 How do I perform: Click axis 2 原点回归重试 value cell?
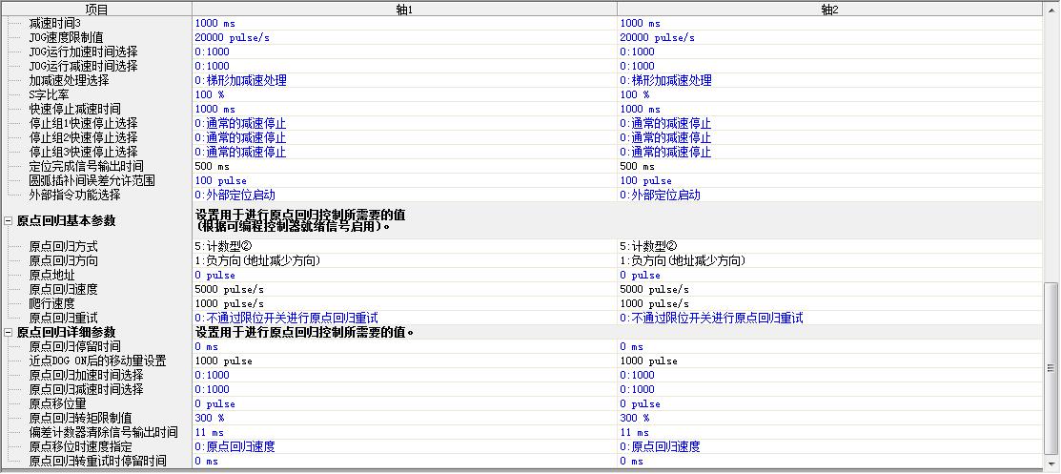click(x=711, y=318)
